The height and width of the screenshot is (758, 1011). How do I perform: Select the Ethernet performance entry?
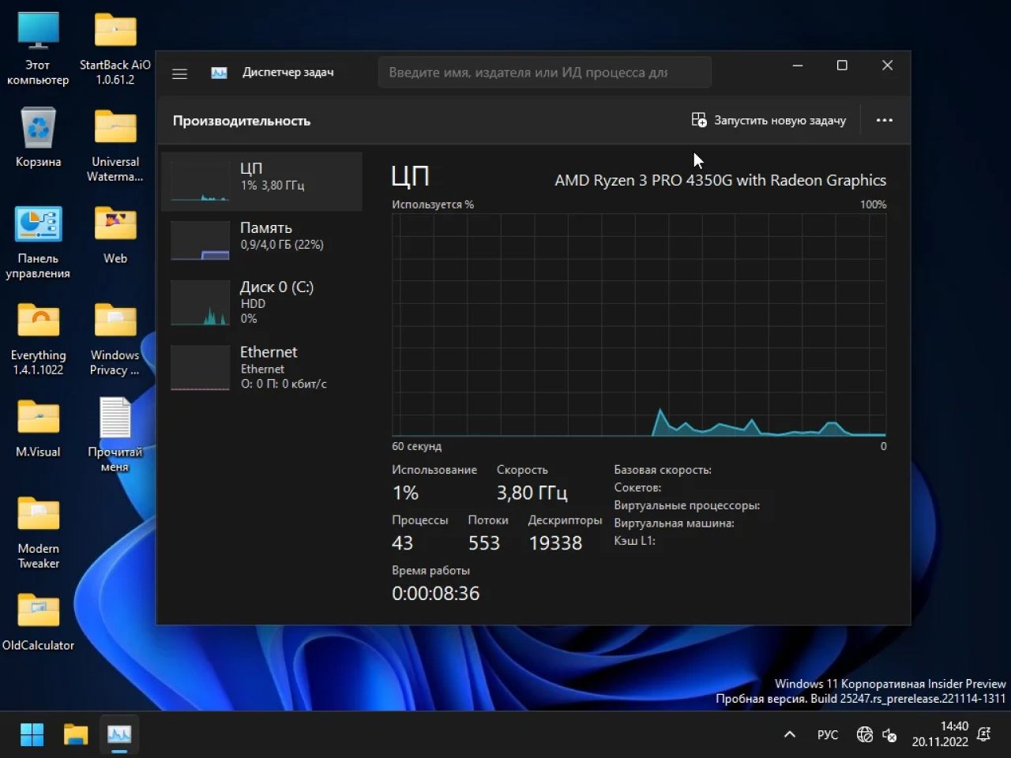click(261, 368)
